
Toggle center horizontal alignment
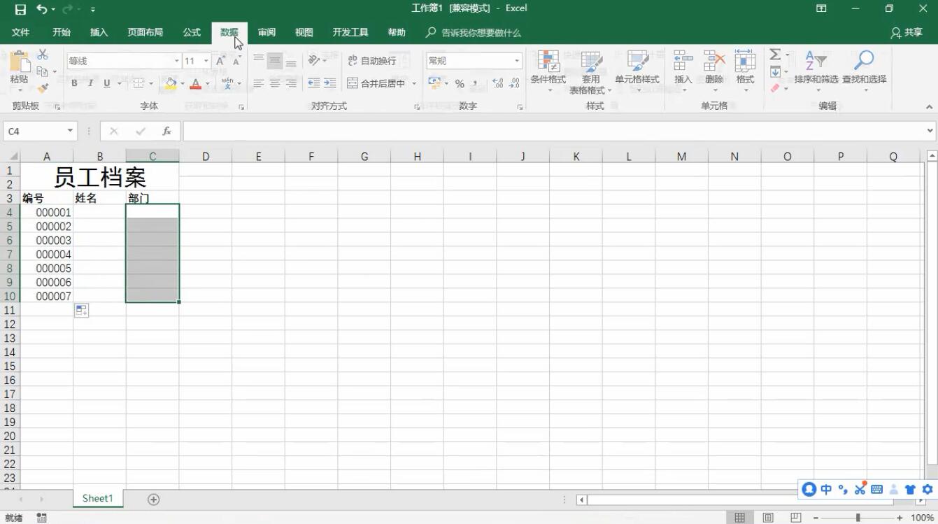click(275, 83)
